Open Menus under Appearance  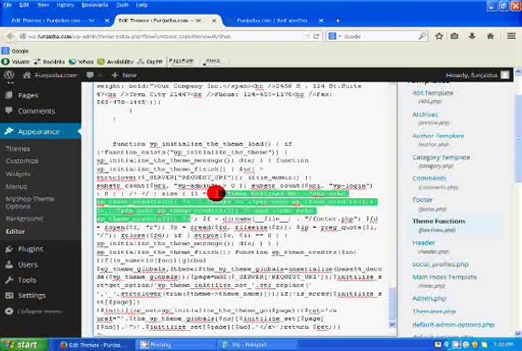click(x=16, y=187)
